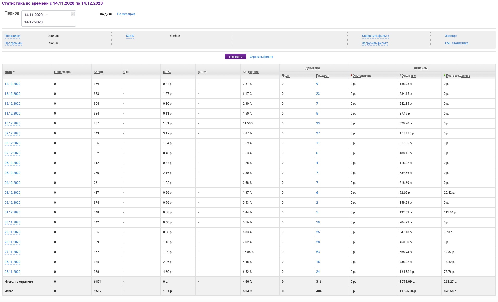Open the date link 03.12.2020
Viewport: 498px width, 302px height.
[x=13, y=193]
